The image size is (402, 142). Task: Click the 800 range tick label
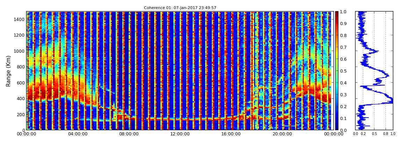21,67
